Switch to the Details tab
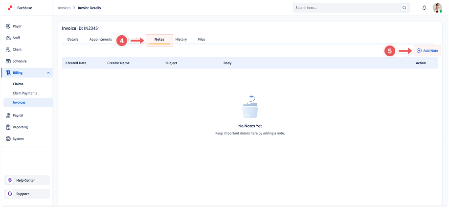 click(x=73, y=39)
